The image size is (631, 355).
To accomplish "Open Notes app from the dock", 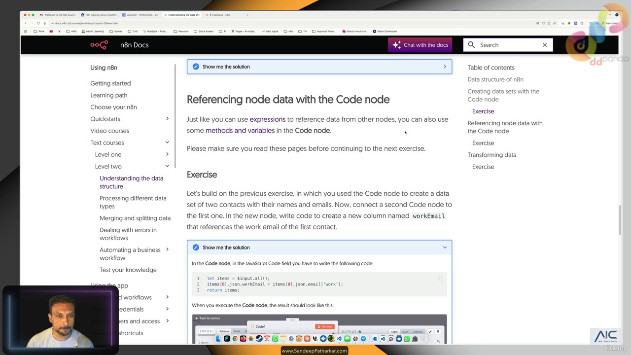I will [x=283, y=339].
